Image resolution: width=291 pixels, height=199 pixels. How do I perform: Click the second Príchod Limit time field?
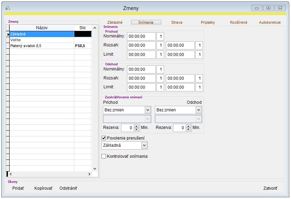coord(180,55)
